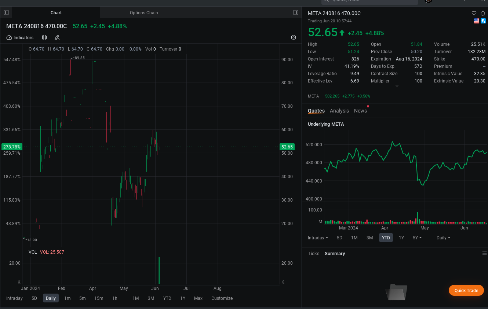
Task: Select underlying chart 3M range
Action: point(369,238)
